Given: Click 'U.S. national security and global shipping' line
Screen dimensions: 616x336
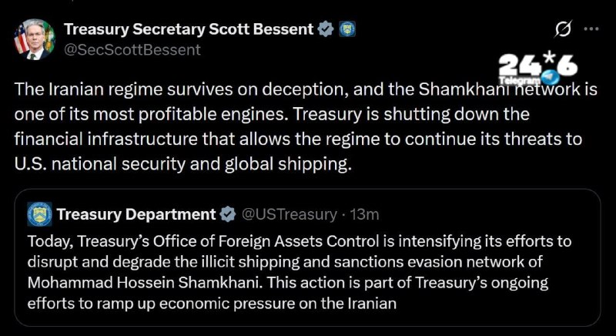Looking at the screenshot, I should [x=183, y=164].
